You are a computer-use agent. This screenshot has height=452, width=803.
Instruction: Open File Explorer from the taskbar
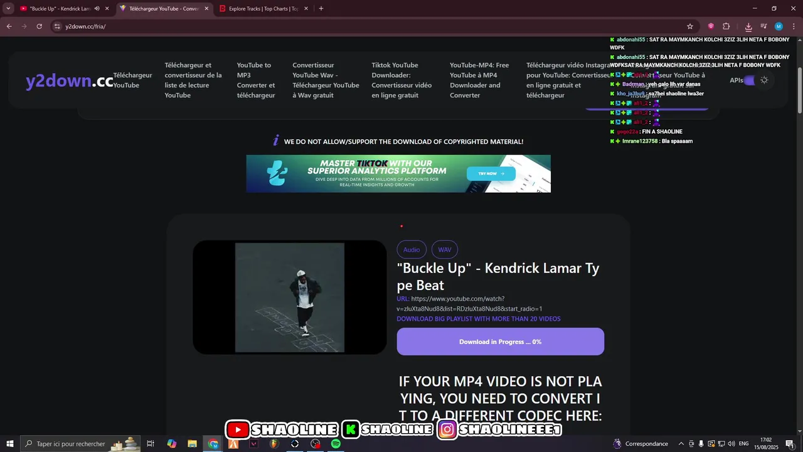pos(192,444)
